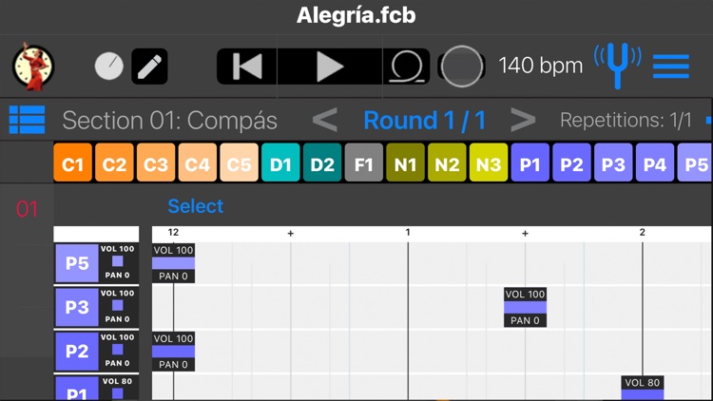Tap the blue Select link

click(195, 206)
